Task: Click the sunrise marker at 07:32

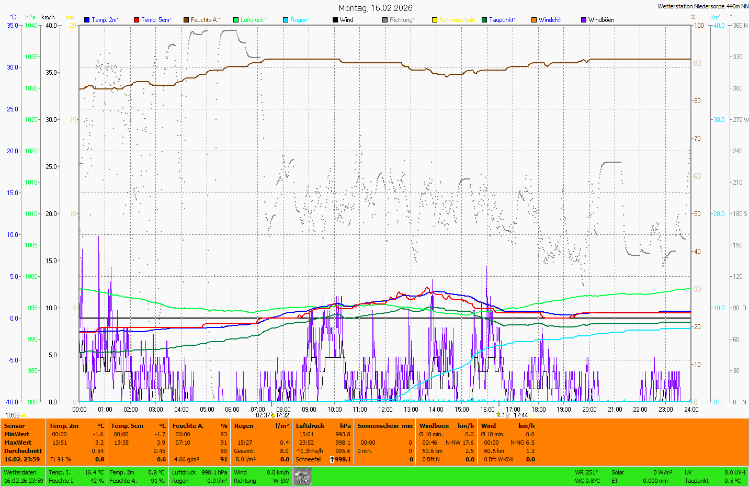Action: pyautogui.click(x=273, y=415)
